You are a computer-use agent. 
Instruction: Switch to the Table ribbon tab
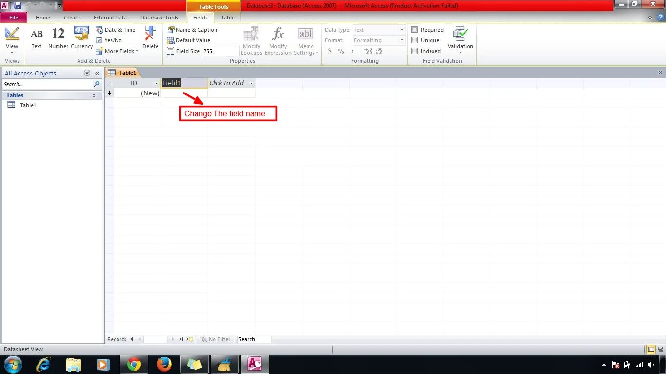pos(227,18)
